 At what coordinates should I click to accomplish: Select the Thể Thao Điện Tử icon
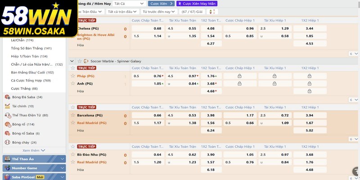7,115
